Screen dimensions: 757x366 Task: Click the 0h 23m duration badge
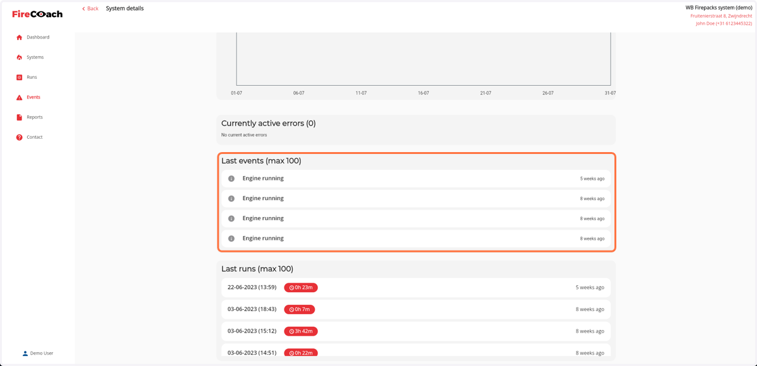click(x=301, y=288)
